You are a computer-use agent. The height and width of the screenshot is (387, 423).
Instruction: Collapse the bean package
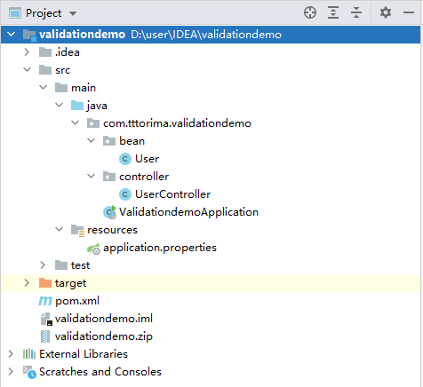(92, 141)
